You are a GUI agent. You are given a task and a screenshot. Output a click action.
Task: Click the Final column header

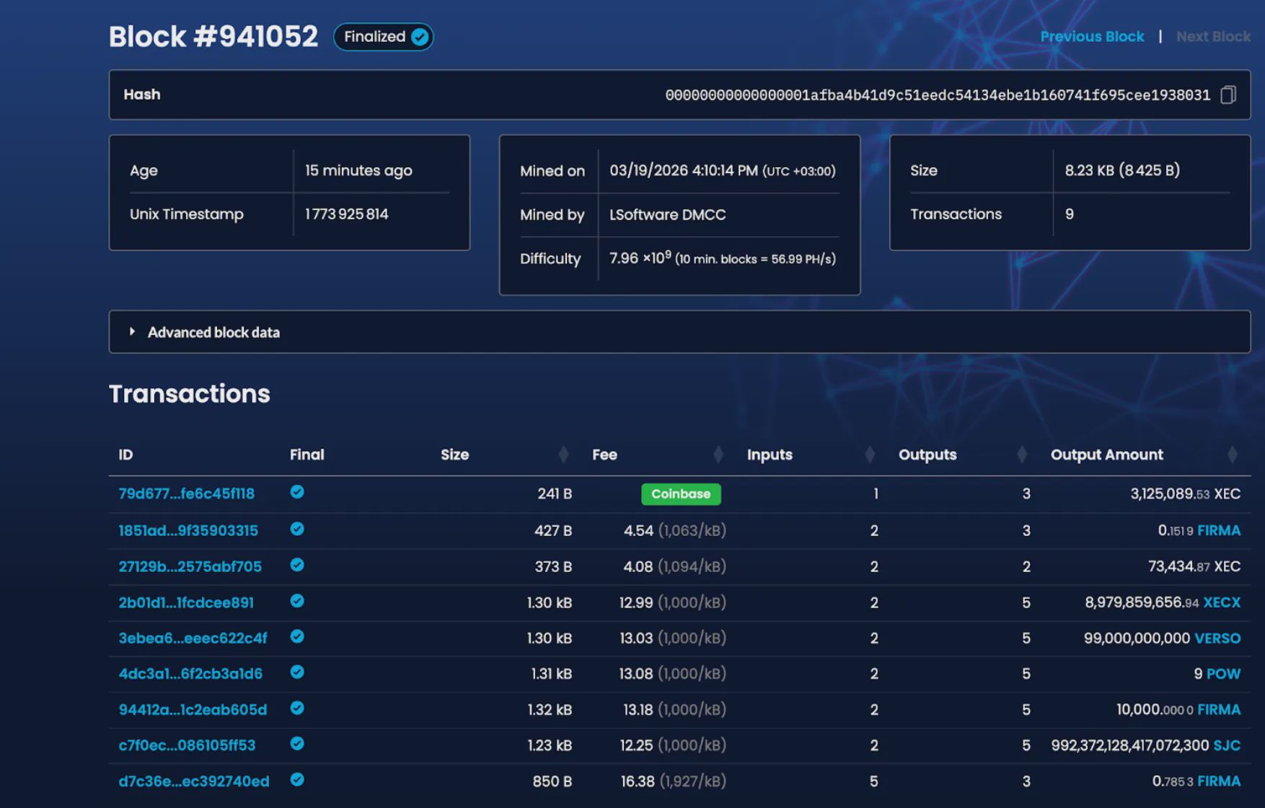pyautogui.click(x=307, y=454)
